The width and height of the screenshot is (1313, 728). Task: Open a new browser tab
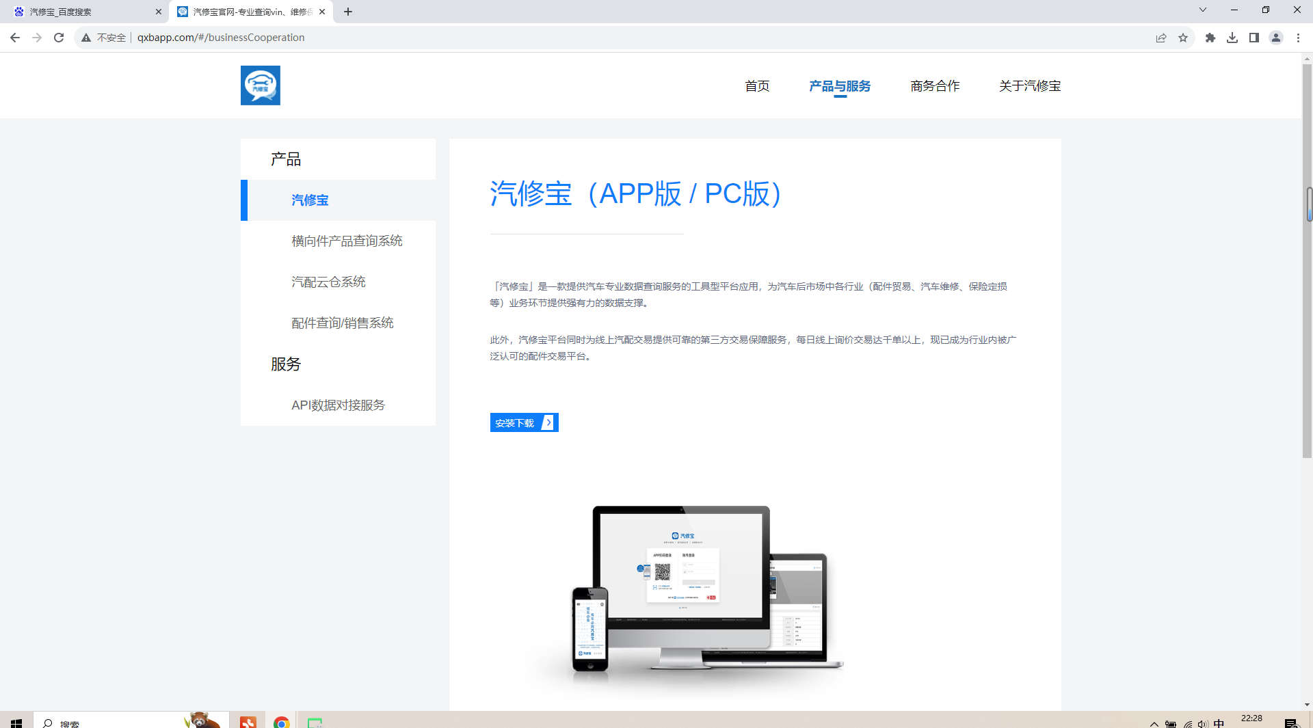pos(348,12)
